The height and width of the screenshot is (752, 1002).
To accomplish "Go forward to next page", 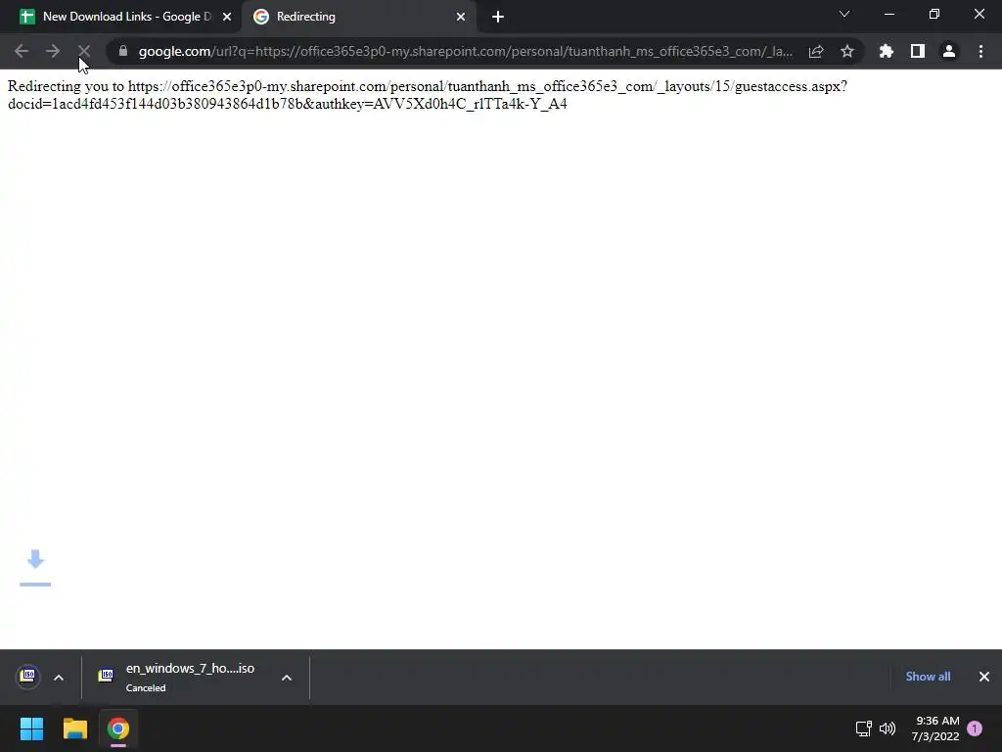I will (x=53, y=51).
